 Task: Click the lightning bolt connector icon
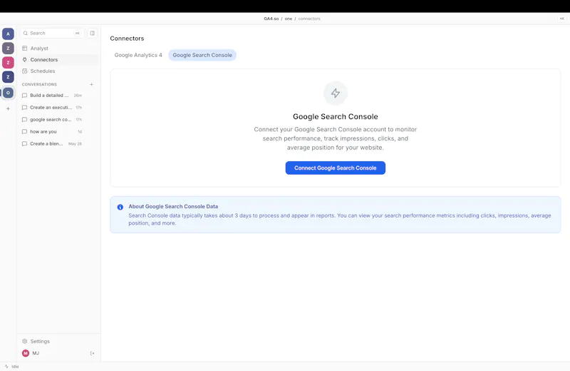(335, 93)
